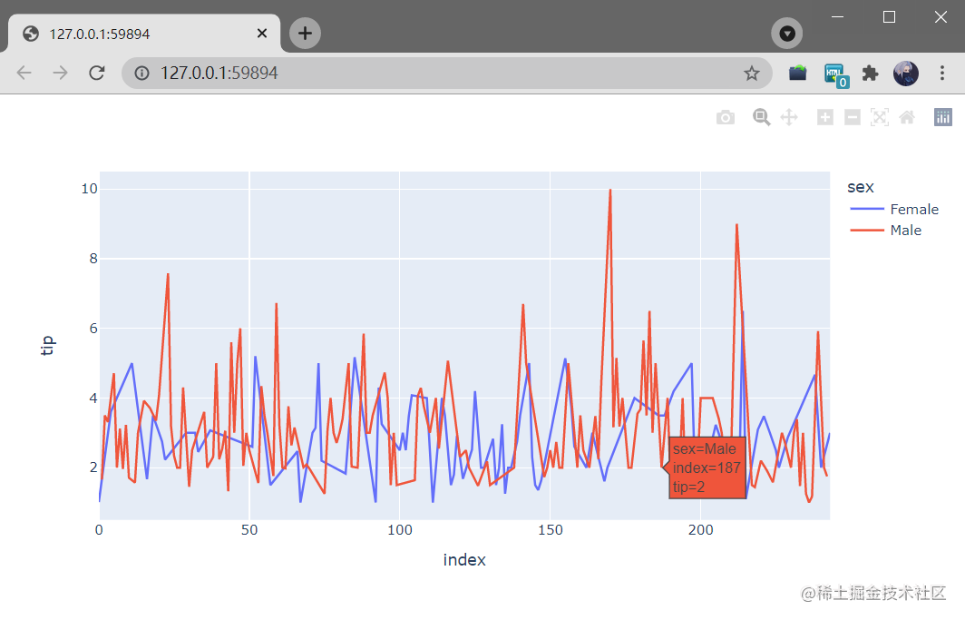Screen dimensions: 965x620
Task: Click the Zoom out minus icon
Action: pos(853,117)
